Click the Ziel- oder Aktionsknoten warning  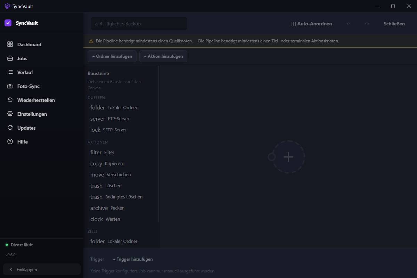pyautogui.click(x=269, y=41)
